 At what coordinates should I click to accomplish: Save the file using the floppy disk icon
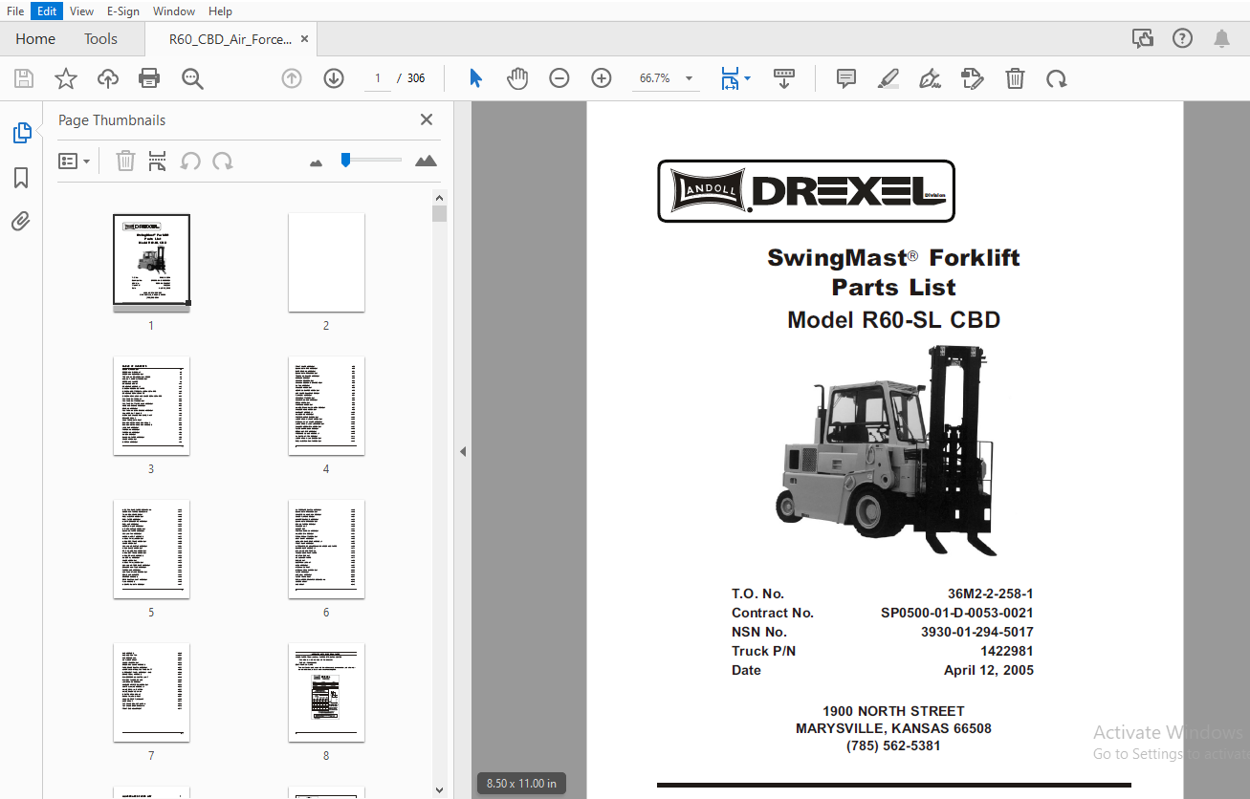[x=24, y=78]
